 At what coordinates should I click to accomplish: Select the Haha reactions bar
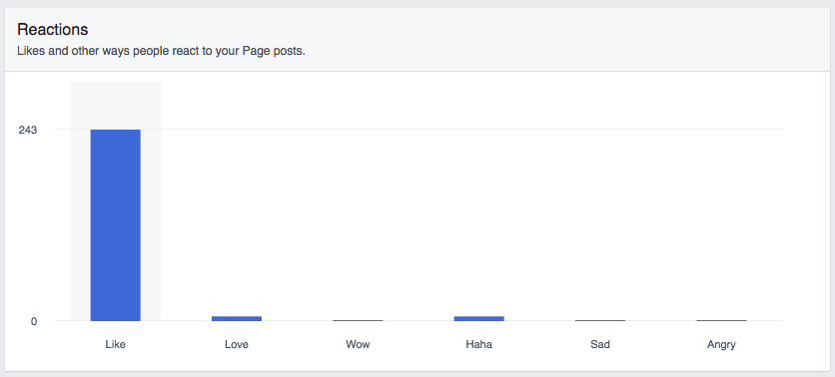click(478, 318)
